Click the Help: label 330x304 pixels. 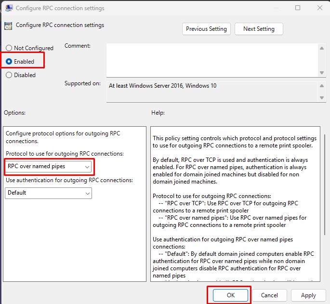tap(158, 113)
